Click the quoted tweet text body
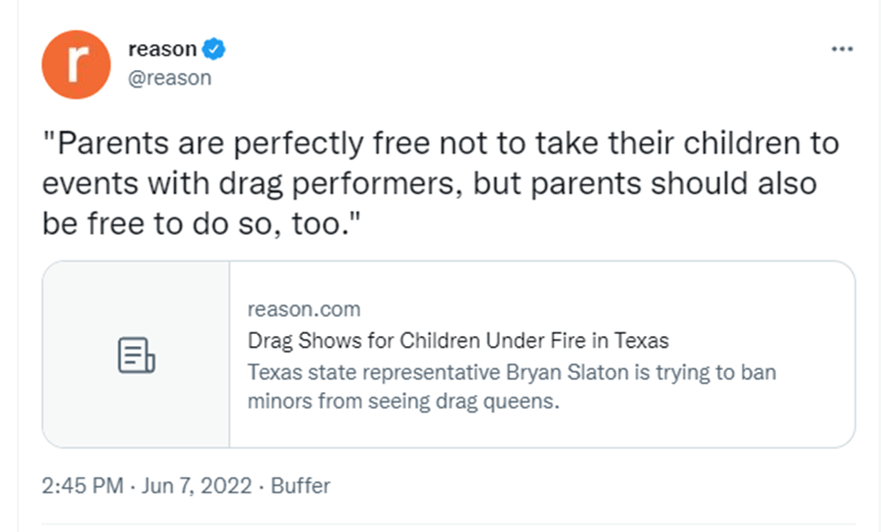Viewport: 882px width, 532px height. tap(441, 183)
